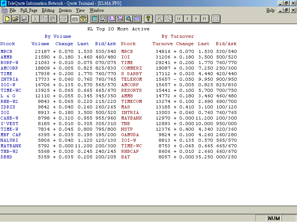This screenshot has width=297, height=222.
Task: Select the IDRIS stock
Action: click(8, 107)
